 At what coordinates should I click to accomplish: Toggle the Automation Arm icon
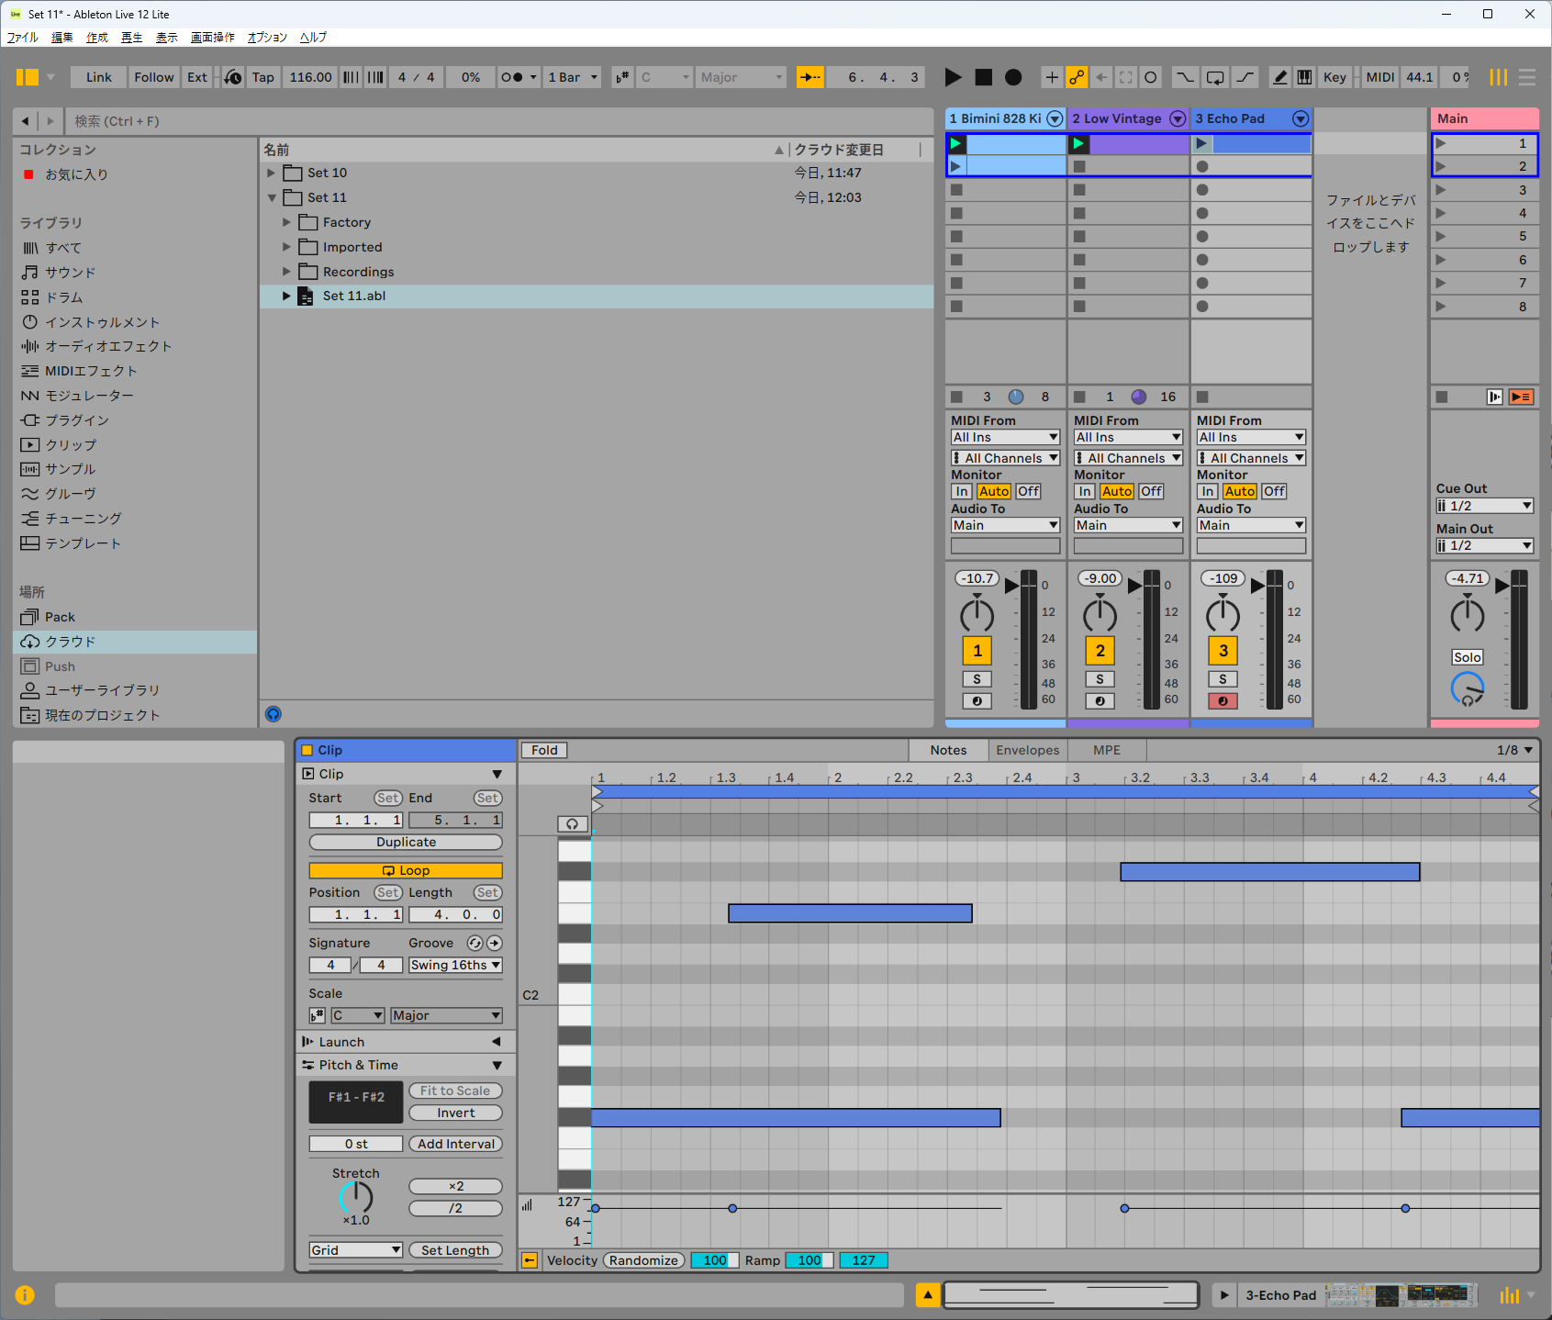click(1077, 77)
